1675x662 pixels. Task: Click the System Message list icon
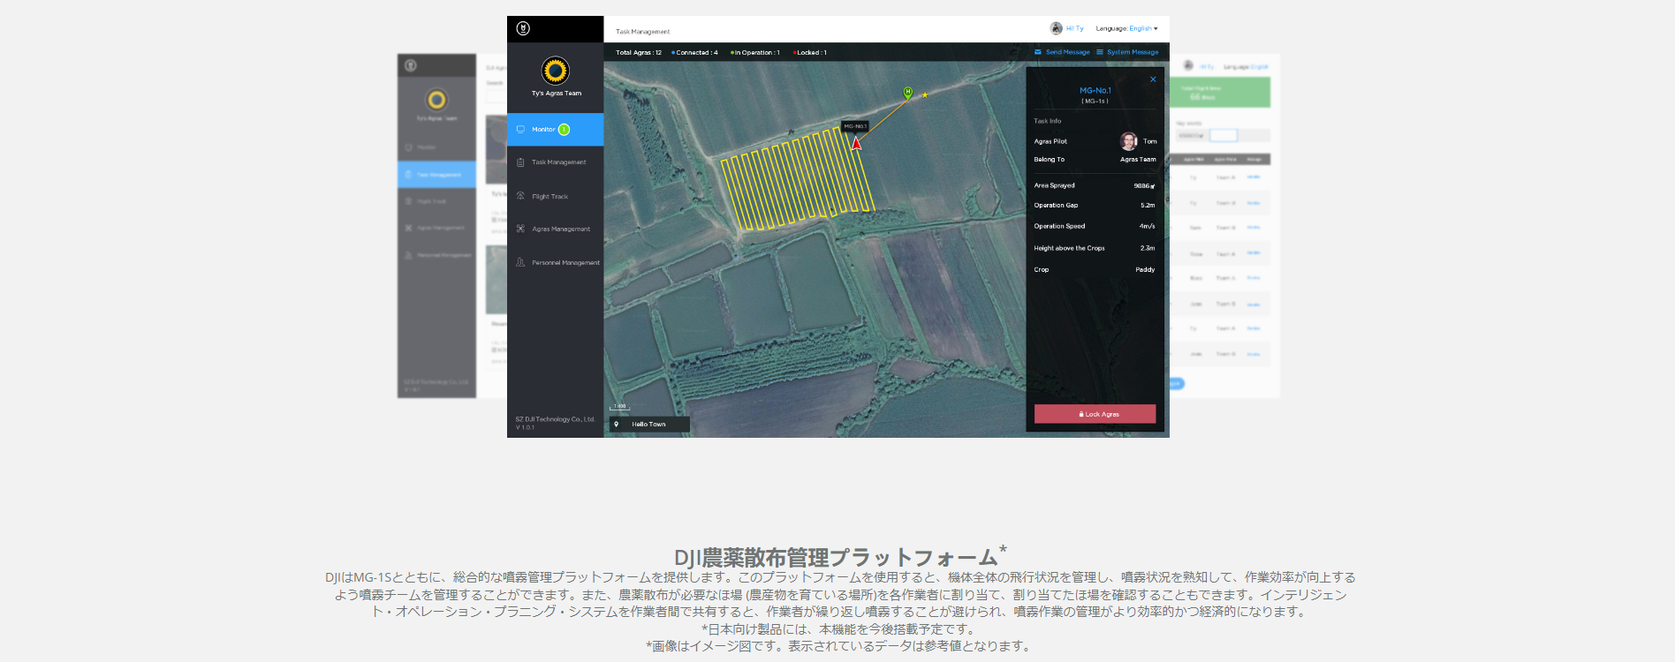click(x=1100, y=52)
